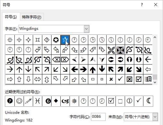Screen dimensions: 163x125
Task: Pick the circled left arrow symbol
Action: click(x=111, y=60)
